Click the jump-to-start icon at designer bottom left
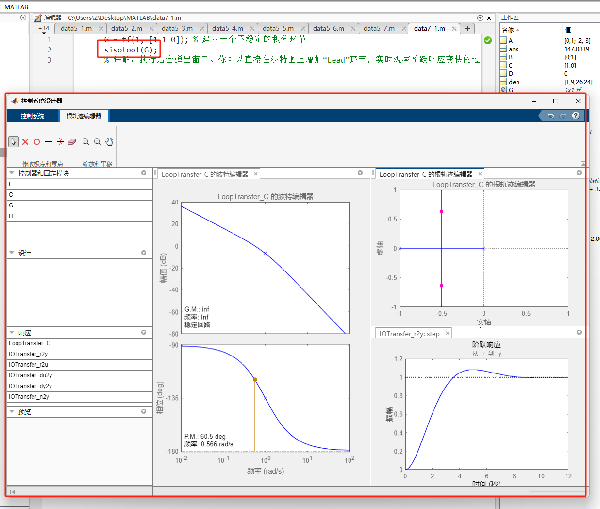The image size is (600, 509). click(12, 492)
